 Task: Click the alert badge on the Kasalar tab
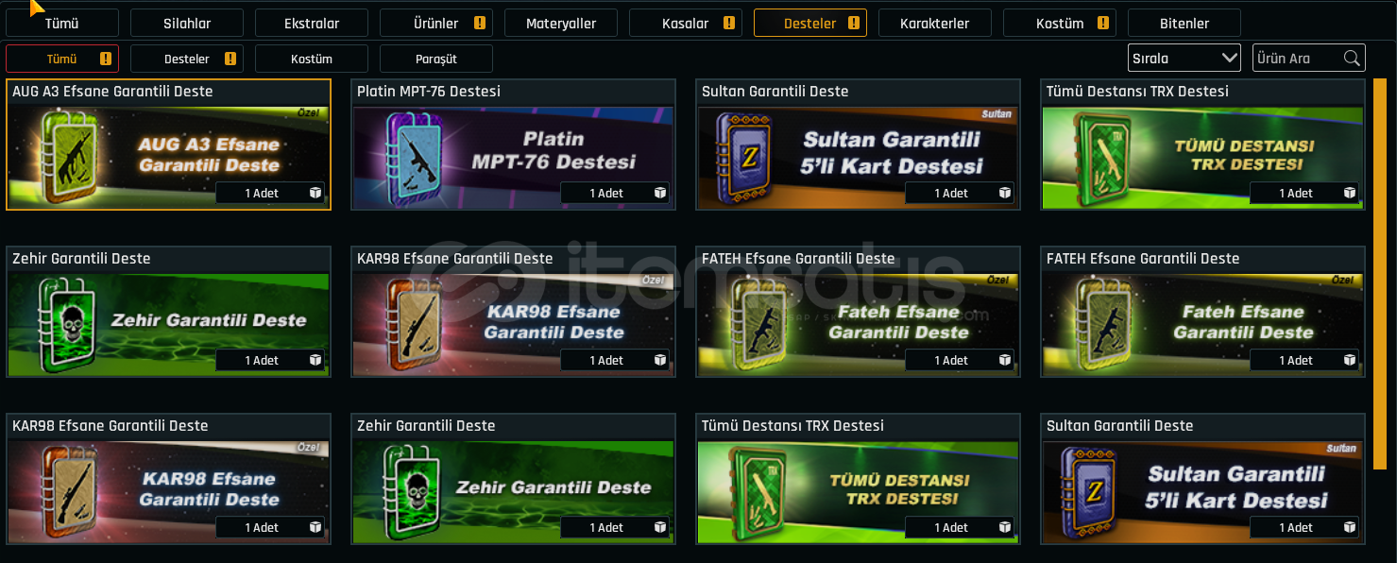pos(728,23)
